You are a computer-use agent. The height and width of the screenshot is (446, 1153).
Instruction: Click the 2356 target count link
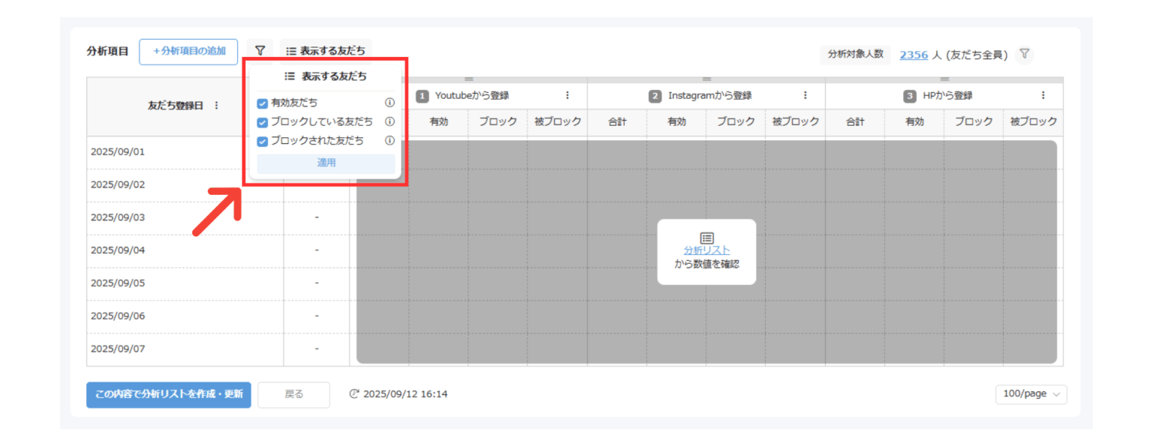(x=914, y=55)
